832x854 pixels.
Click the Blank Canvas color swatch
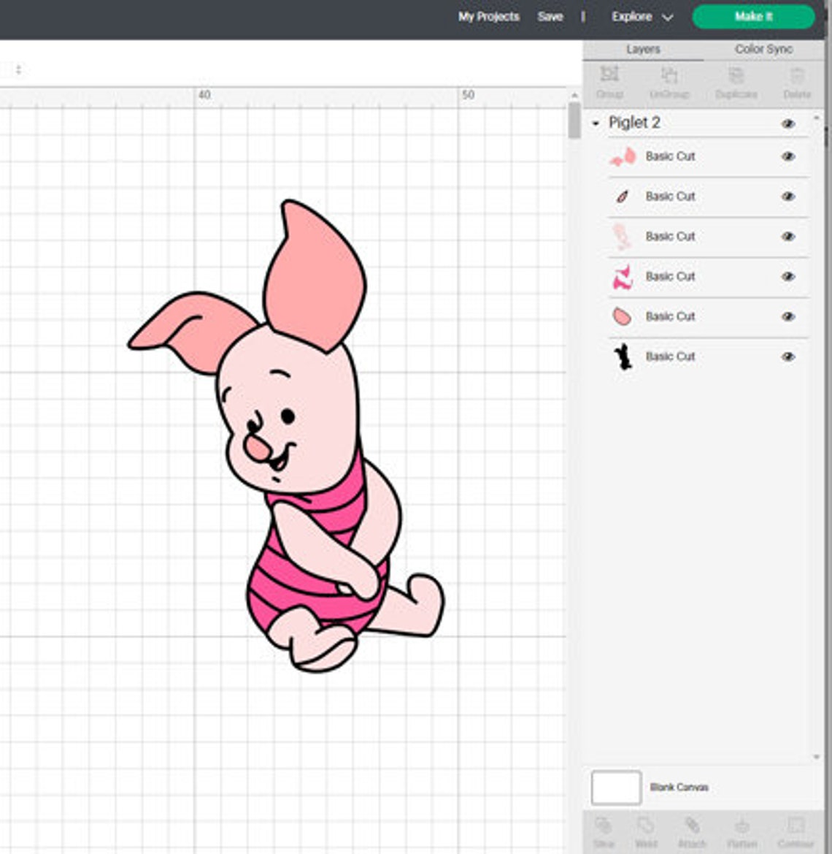coord(616,788)
